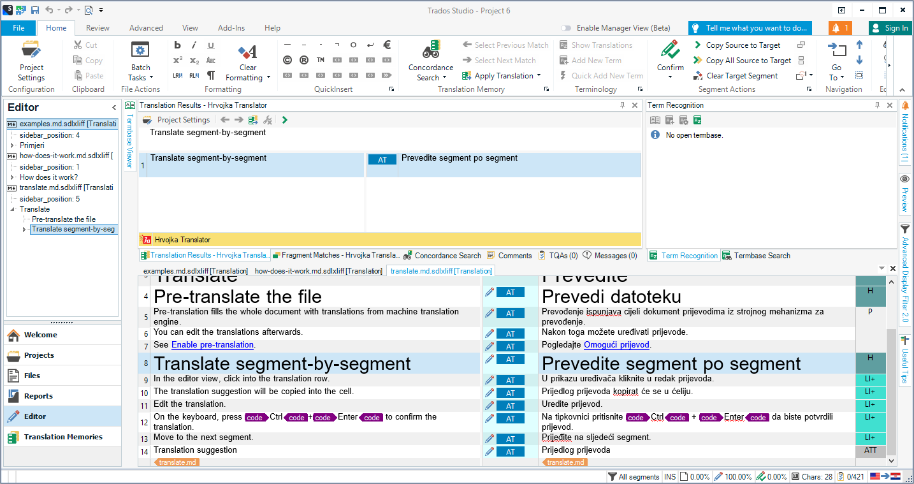Image resolution: width=914 pixels, height=484 pixels.
Task: Click Copy All Source to Target
Action: point(743,61)
